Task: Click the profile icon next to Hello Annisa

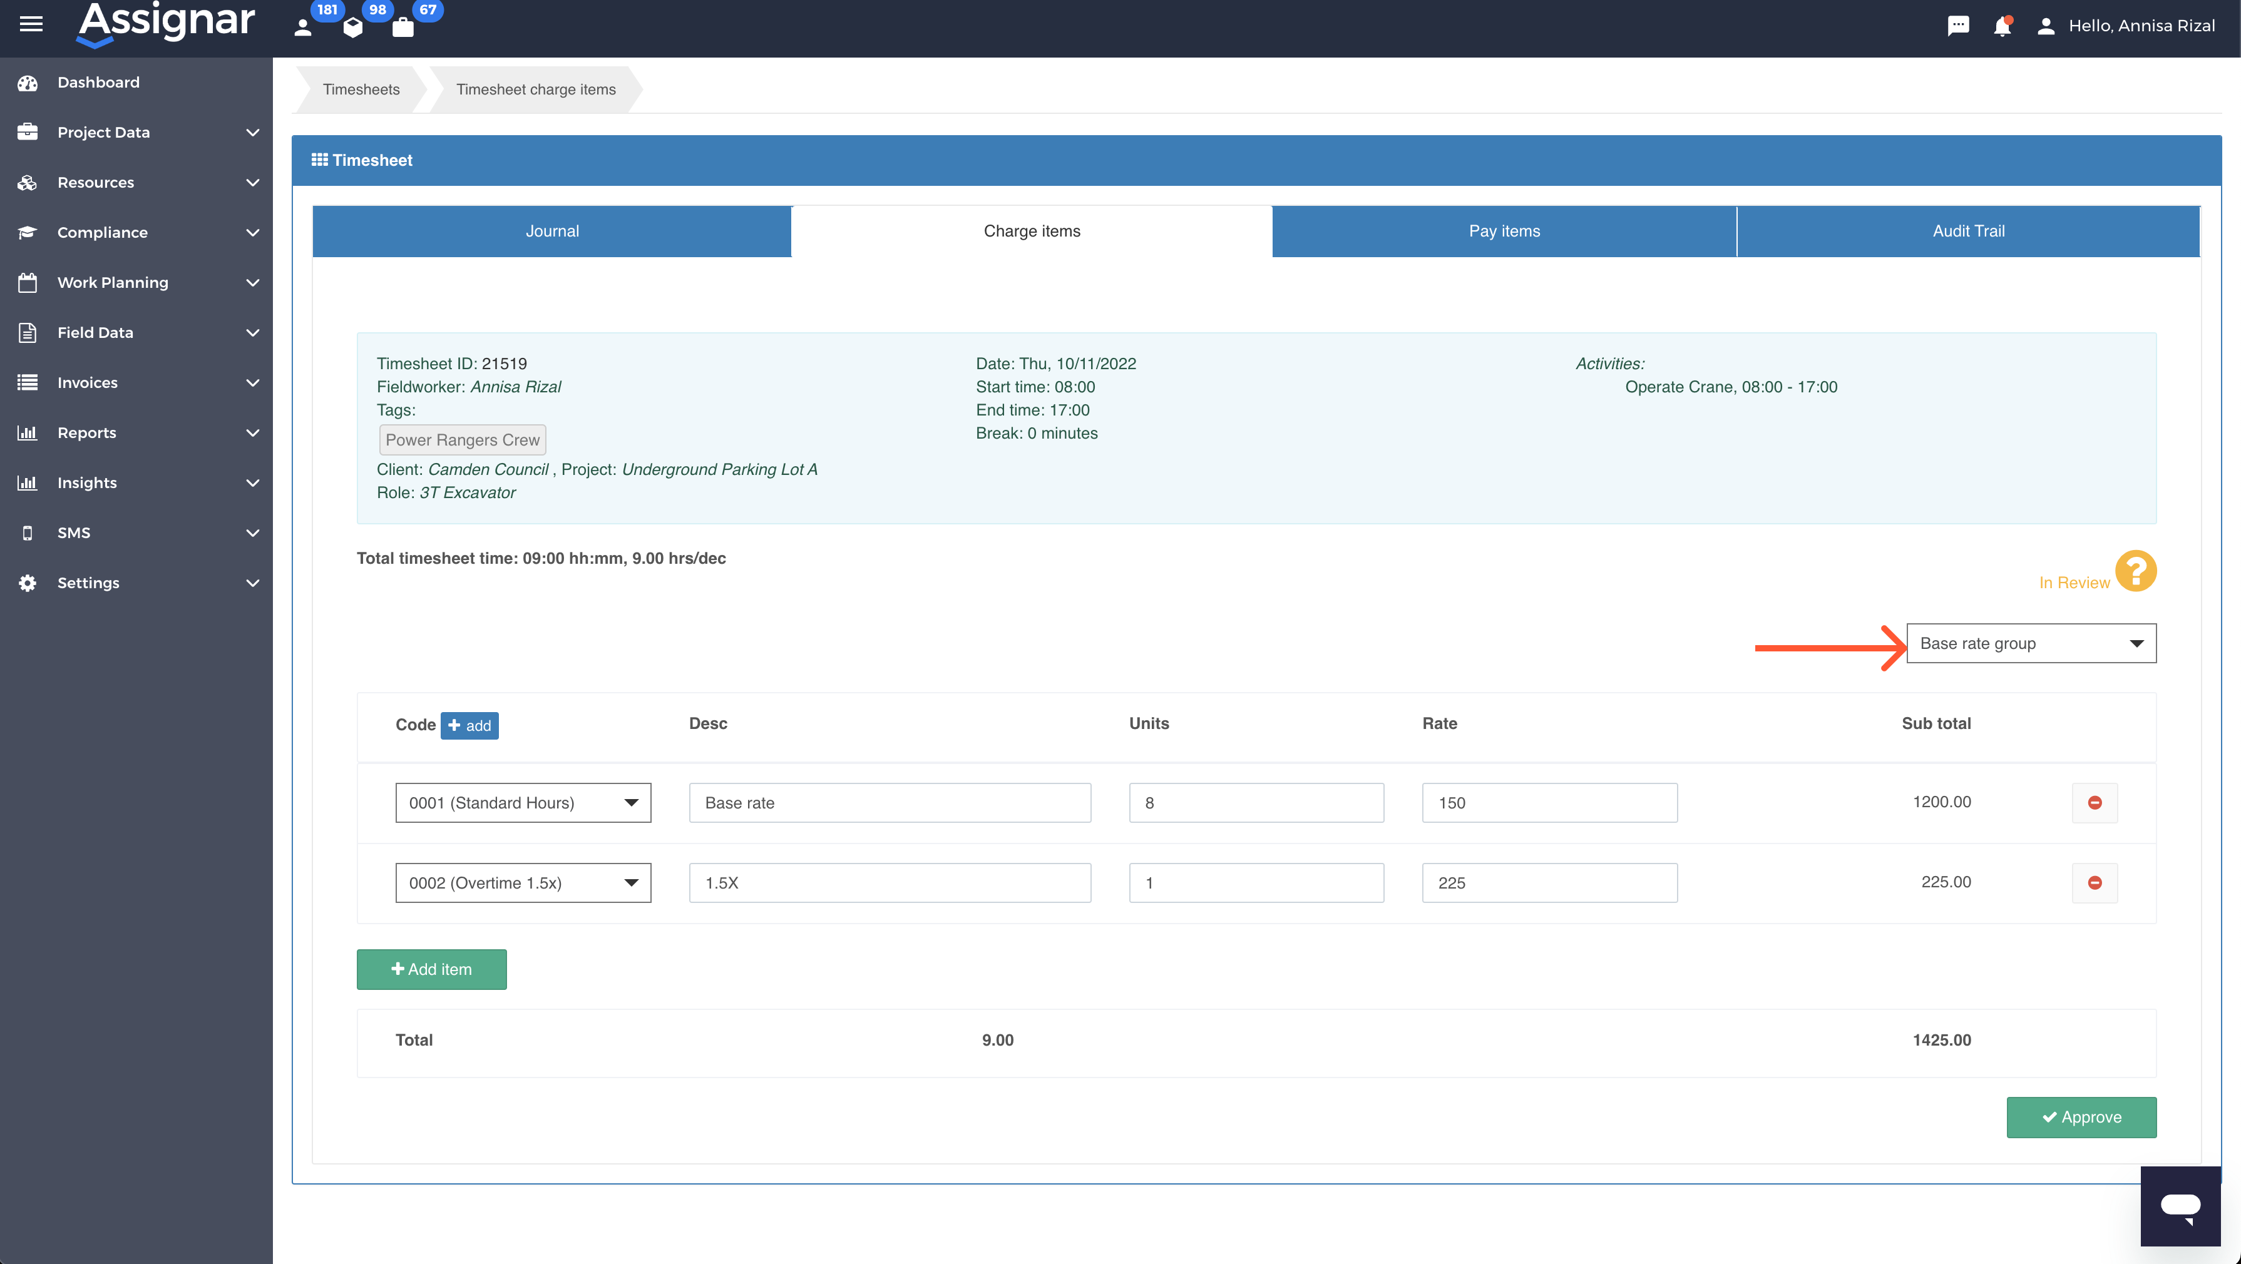Action: point(2045,25)
